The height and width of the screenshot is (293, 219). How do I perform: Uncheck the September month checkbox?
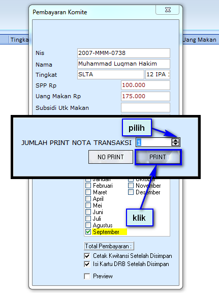(x=88, y=232)
